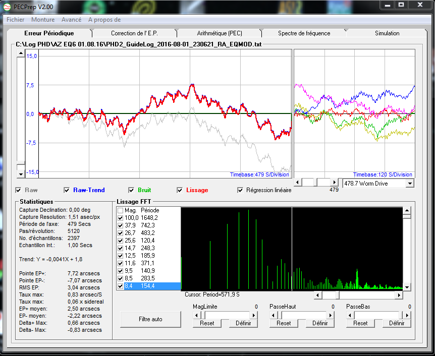This screenshot has width=435, height=356.
Task: Switch to the Spectre de fréquence tab
Action: [x=304, y=33]
